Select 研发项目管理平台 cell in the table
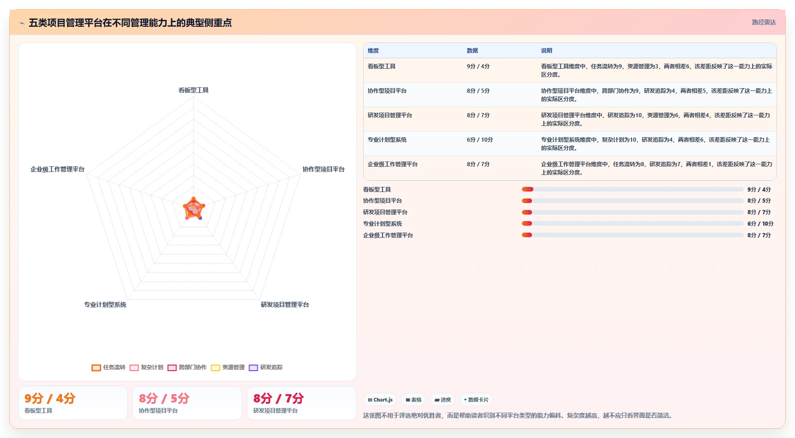The image size is (795, 438). click(390, 115)
